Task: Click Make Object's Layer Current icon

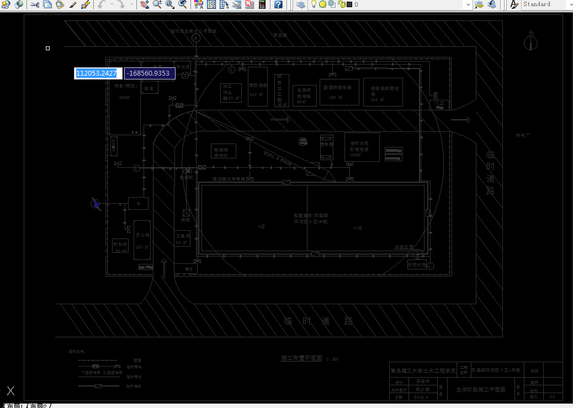Action: pos(479,4)
